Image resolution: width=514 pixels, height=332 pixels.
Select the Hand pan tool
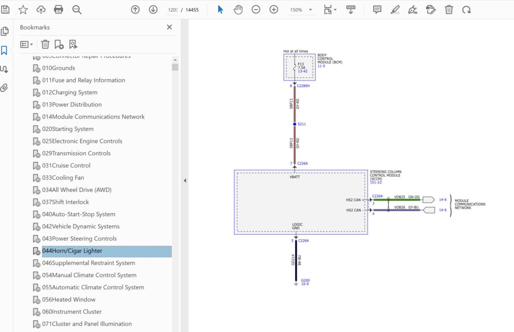click(x=238, y=10)
